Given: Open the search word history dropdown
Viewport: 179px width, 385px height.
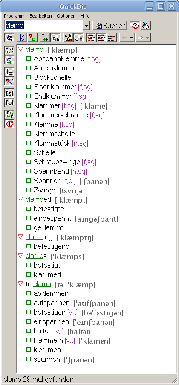Looking at the screenshot, I should click(87, 26).
